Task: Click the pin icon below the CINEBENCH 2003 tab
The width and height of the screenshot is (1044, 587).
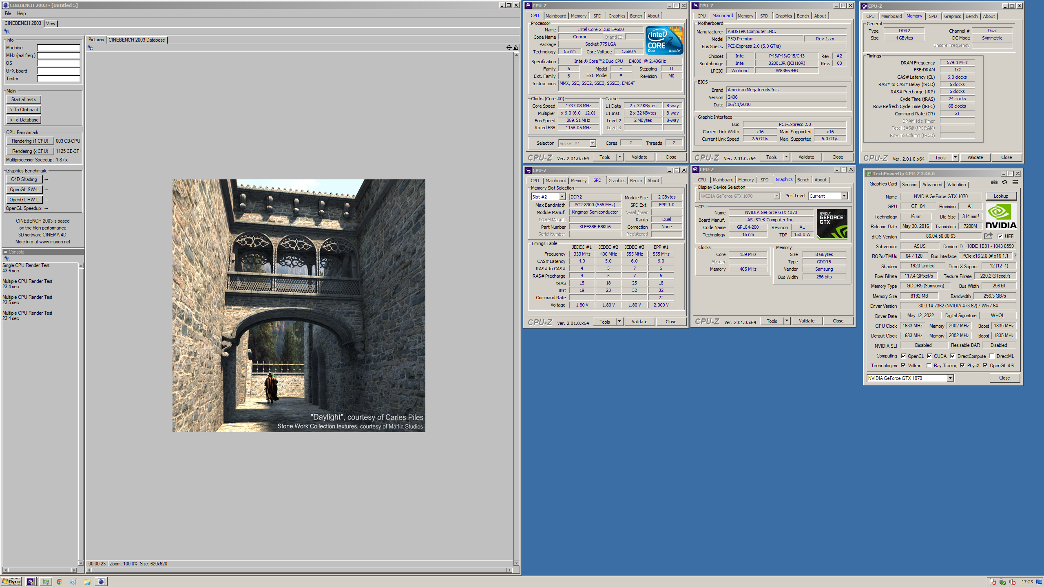Action: pos(7,31)
